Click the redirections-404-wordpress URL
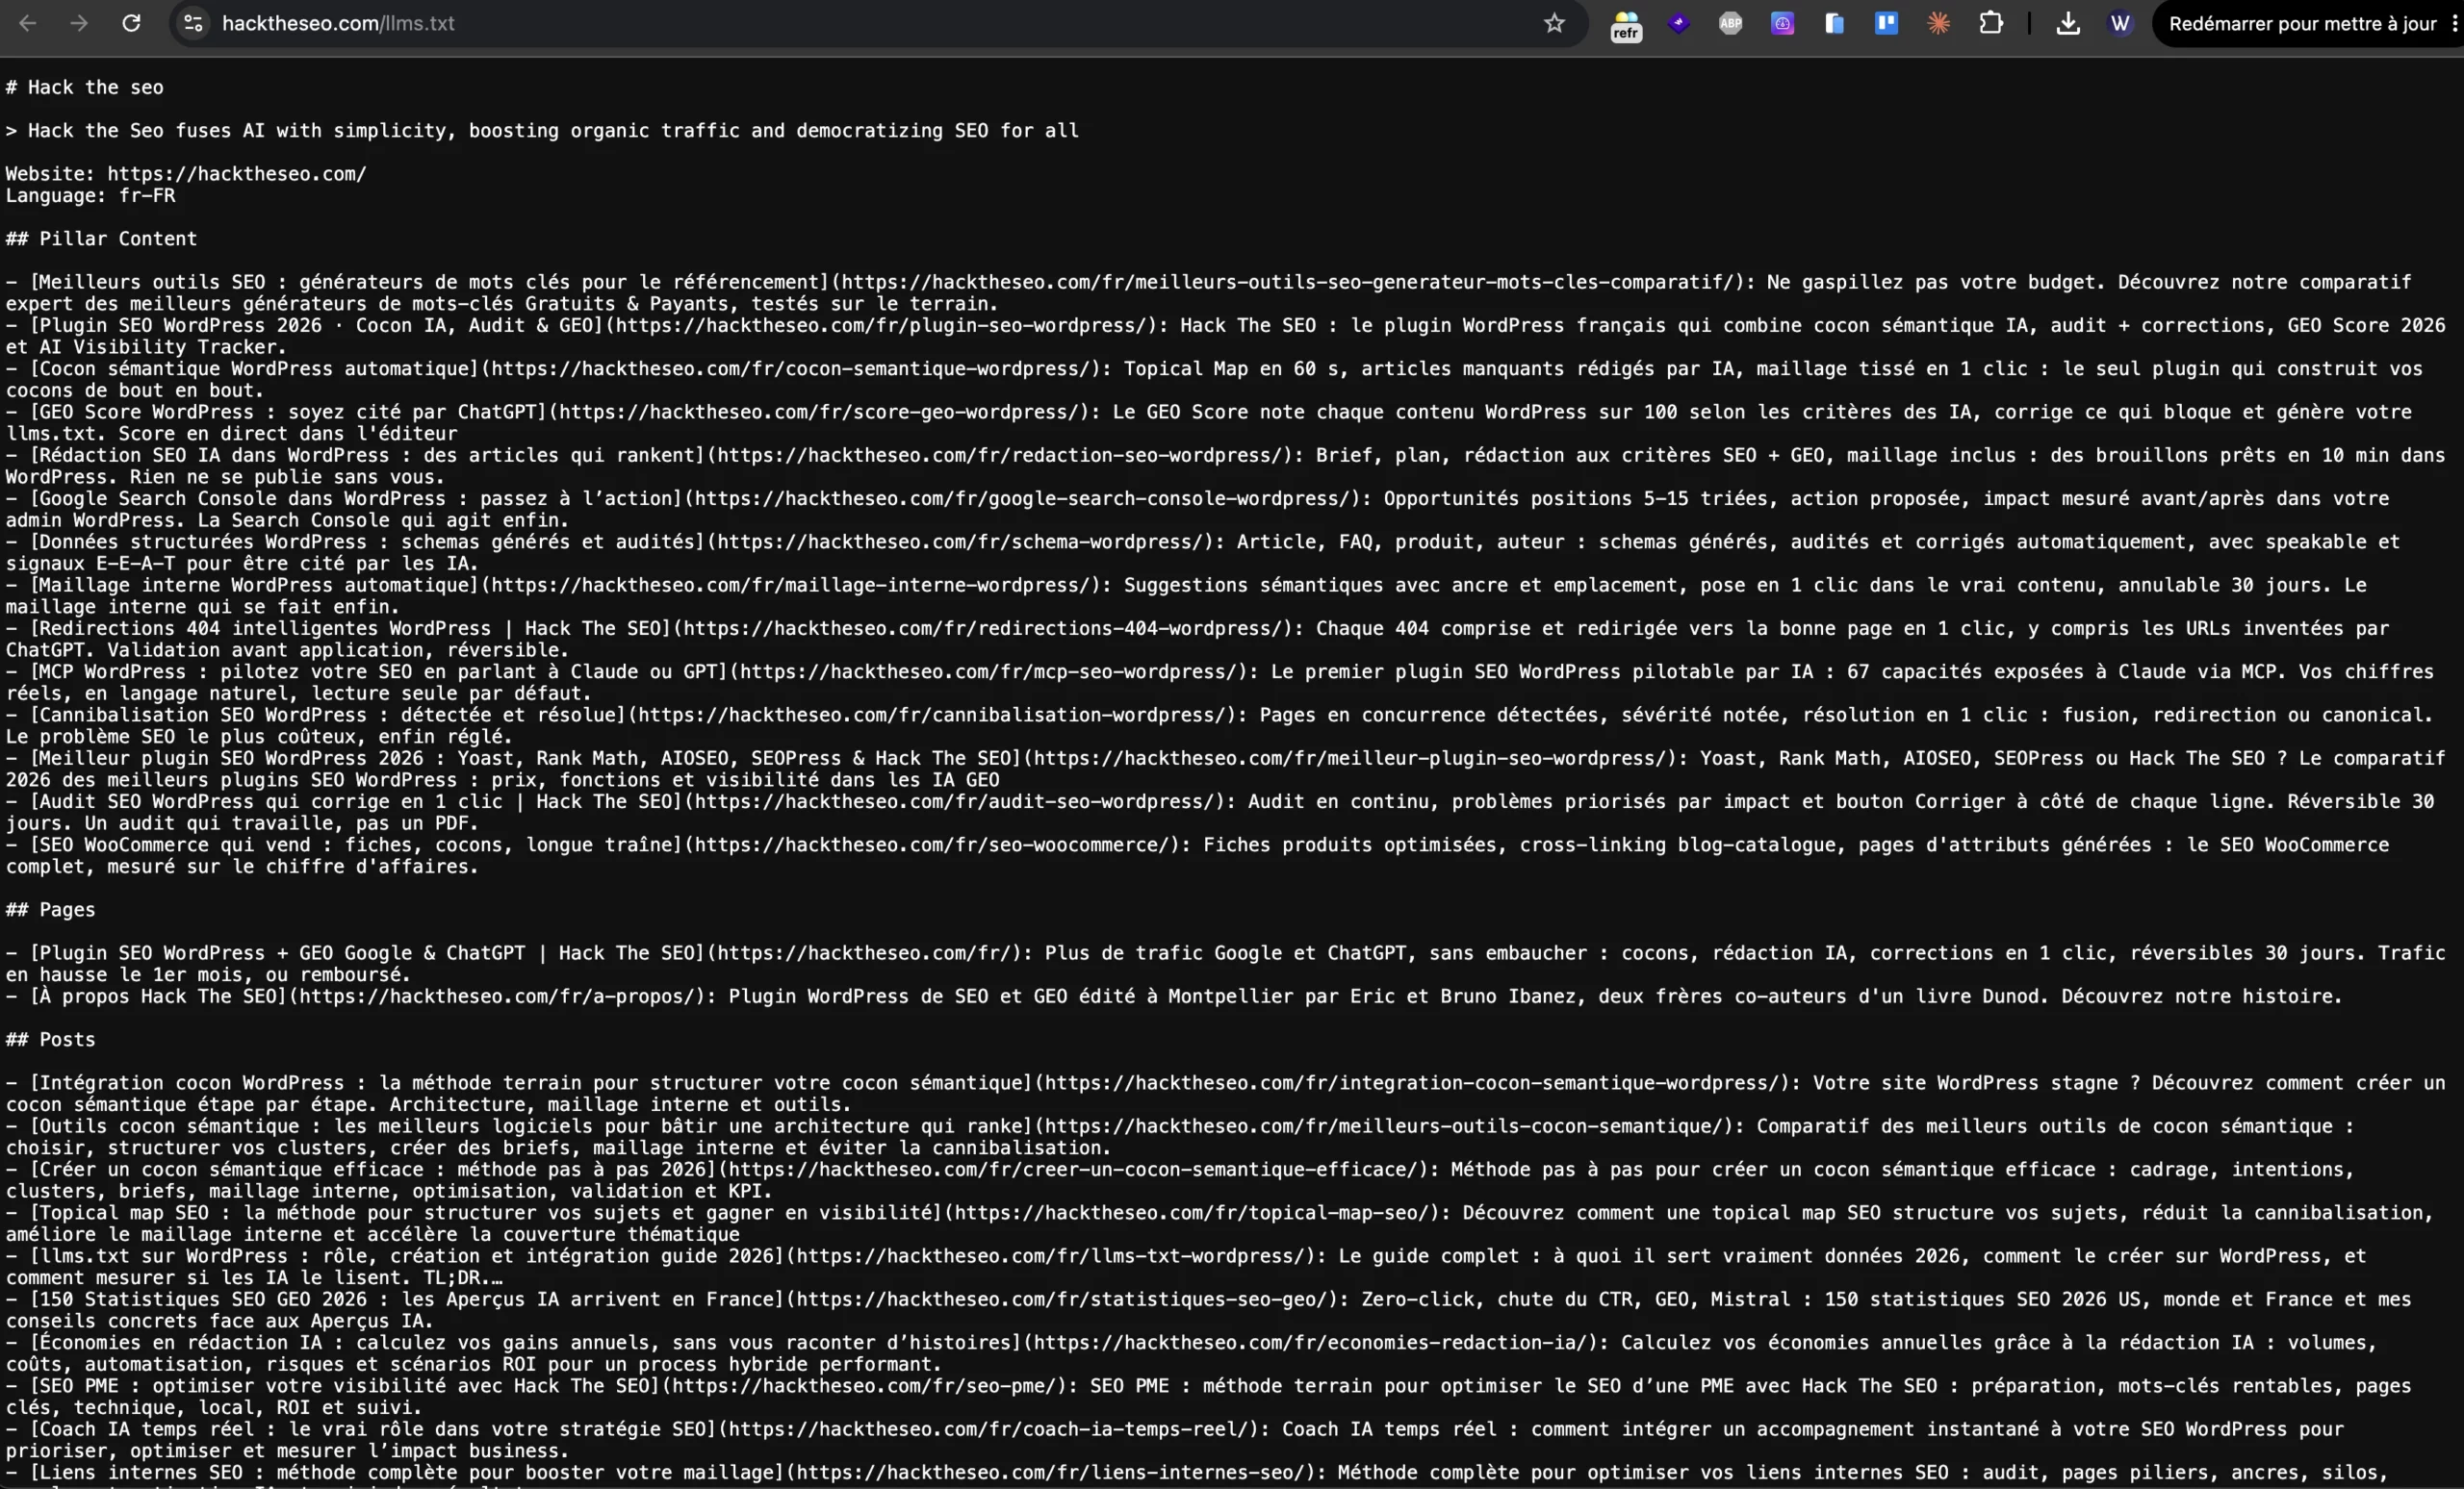Screen dimensions: 2464x1489 coord(982,628)
